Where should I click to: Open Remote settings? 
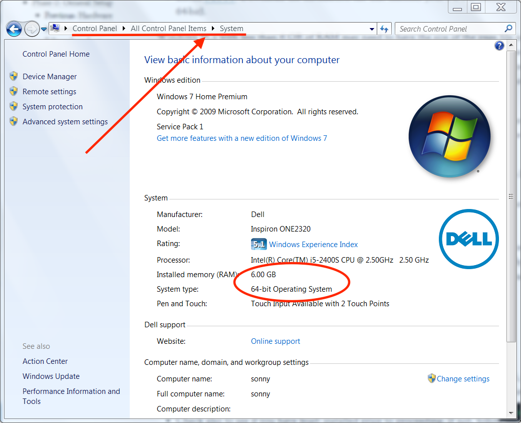49,92
